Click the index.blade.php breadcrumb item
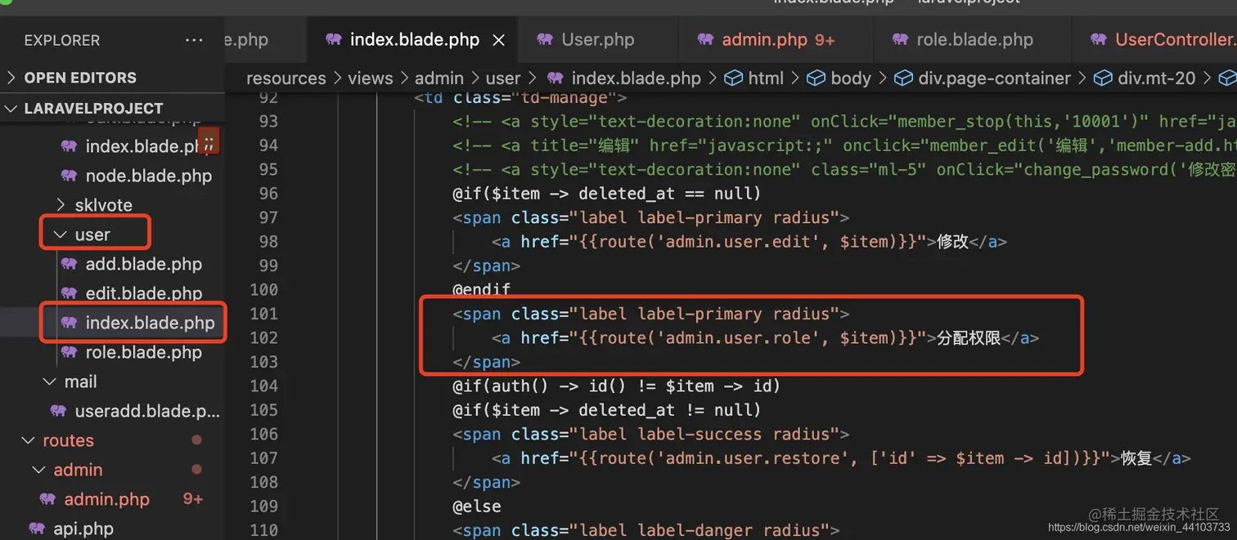 (x=636, y=78)
